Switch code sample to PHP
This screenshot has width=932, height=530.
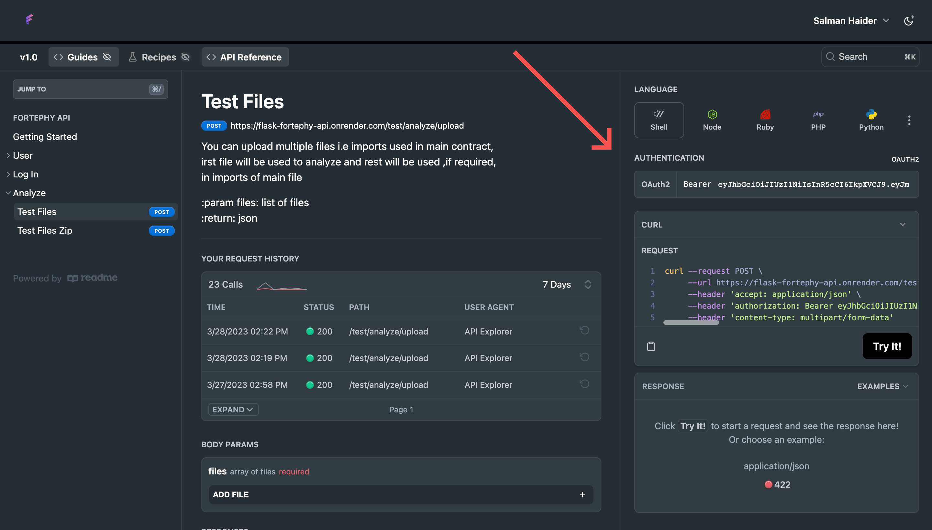818,120
